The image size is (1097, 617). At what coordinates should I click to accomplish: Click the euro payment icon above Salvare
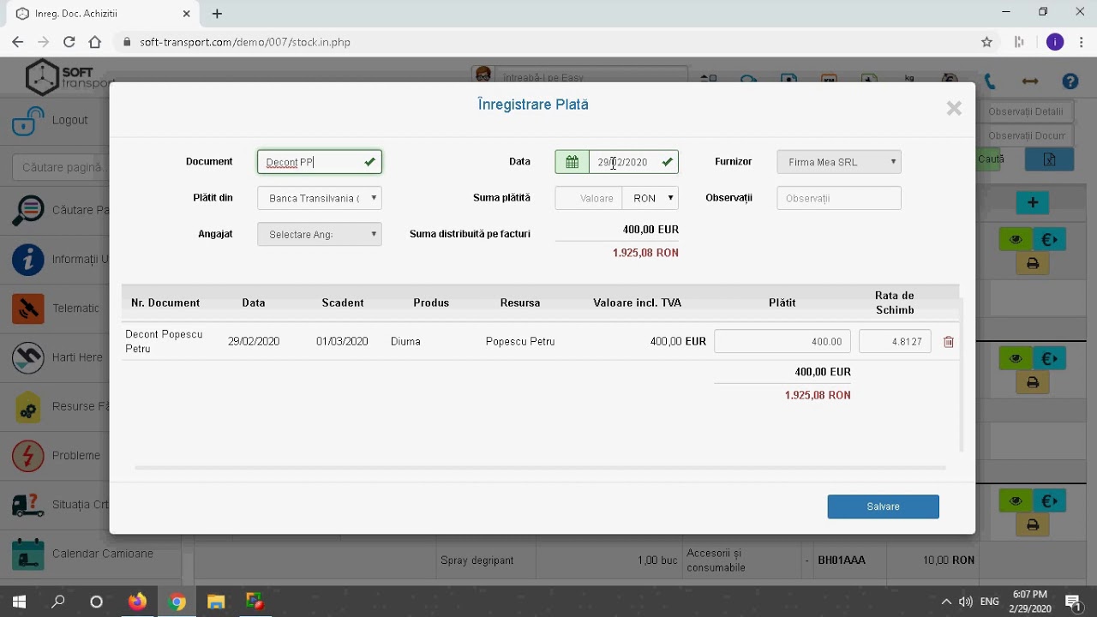[1049, 501]
